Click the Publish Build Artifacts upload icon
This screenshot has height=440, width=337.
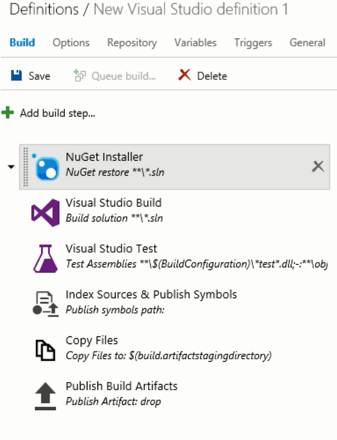pyautogui.click(x=45, y=396)
